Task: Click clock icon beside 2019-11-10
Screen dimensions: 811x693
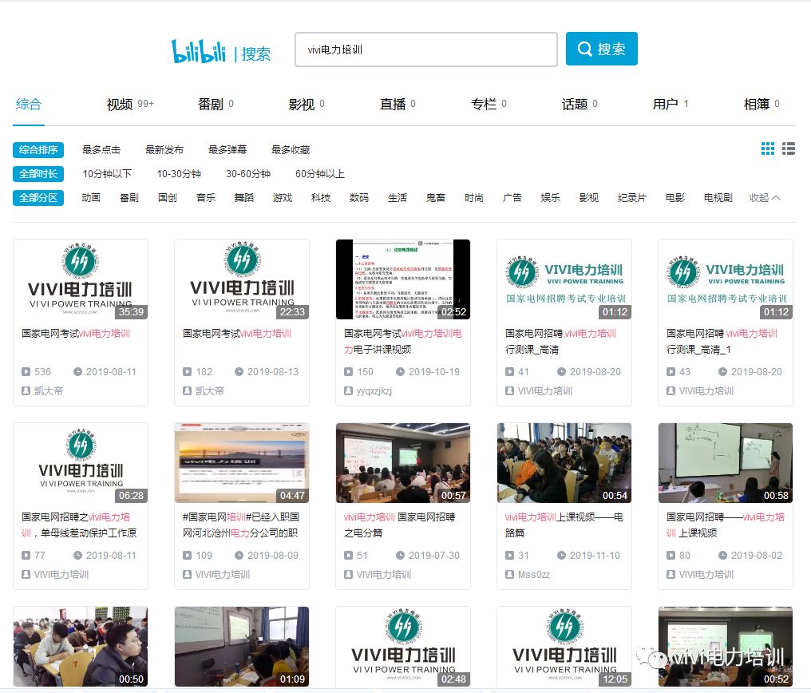Action: (x=561, y=555)
